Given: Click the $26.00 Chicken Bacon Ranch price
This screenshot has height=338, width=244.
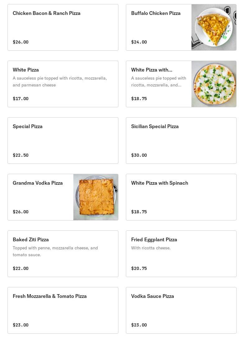Looking at the screenshot, I should point(21,42).
